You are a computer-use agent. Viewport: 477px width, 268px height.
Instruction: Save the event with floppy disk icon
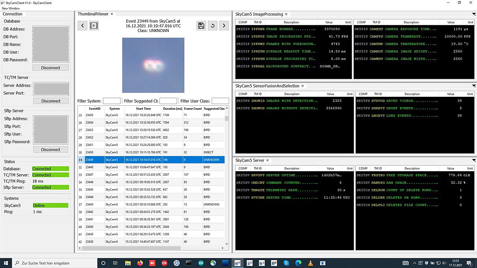[201, 25]
